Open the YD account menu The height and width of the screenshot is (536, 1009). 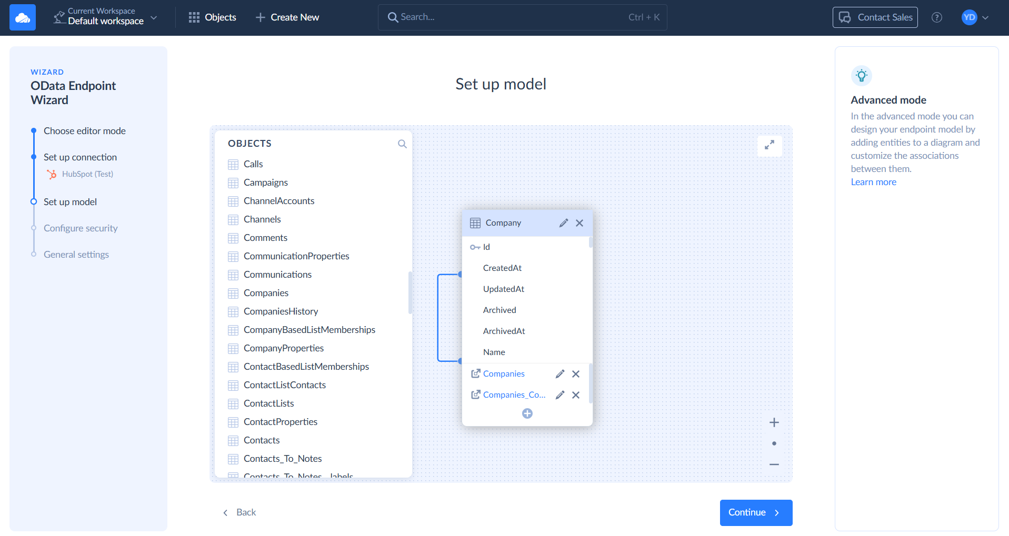tap(973, 17)
